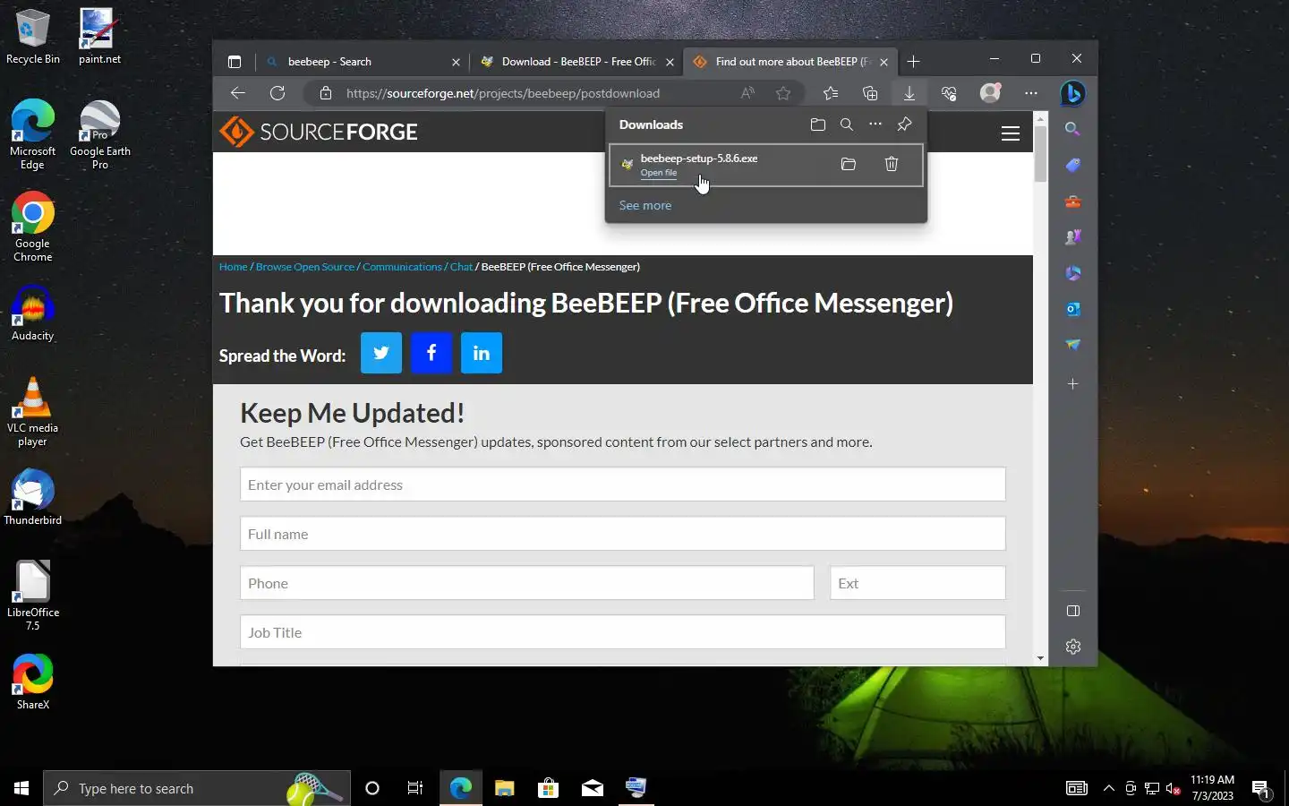This screenshot has width=1289, height=806.
Task: Pin the Downloads panel
Action: pos(905,124)
